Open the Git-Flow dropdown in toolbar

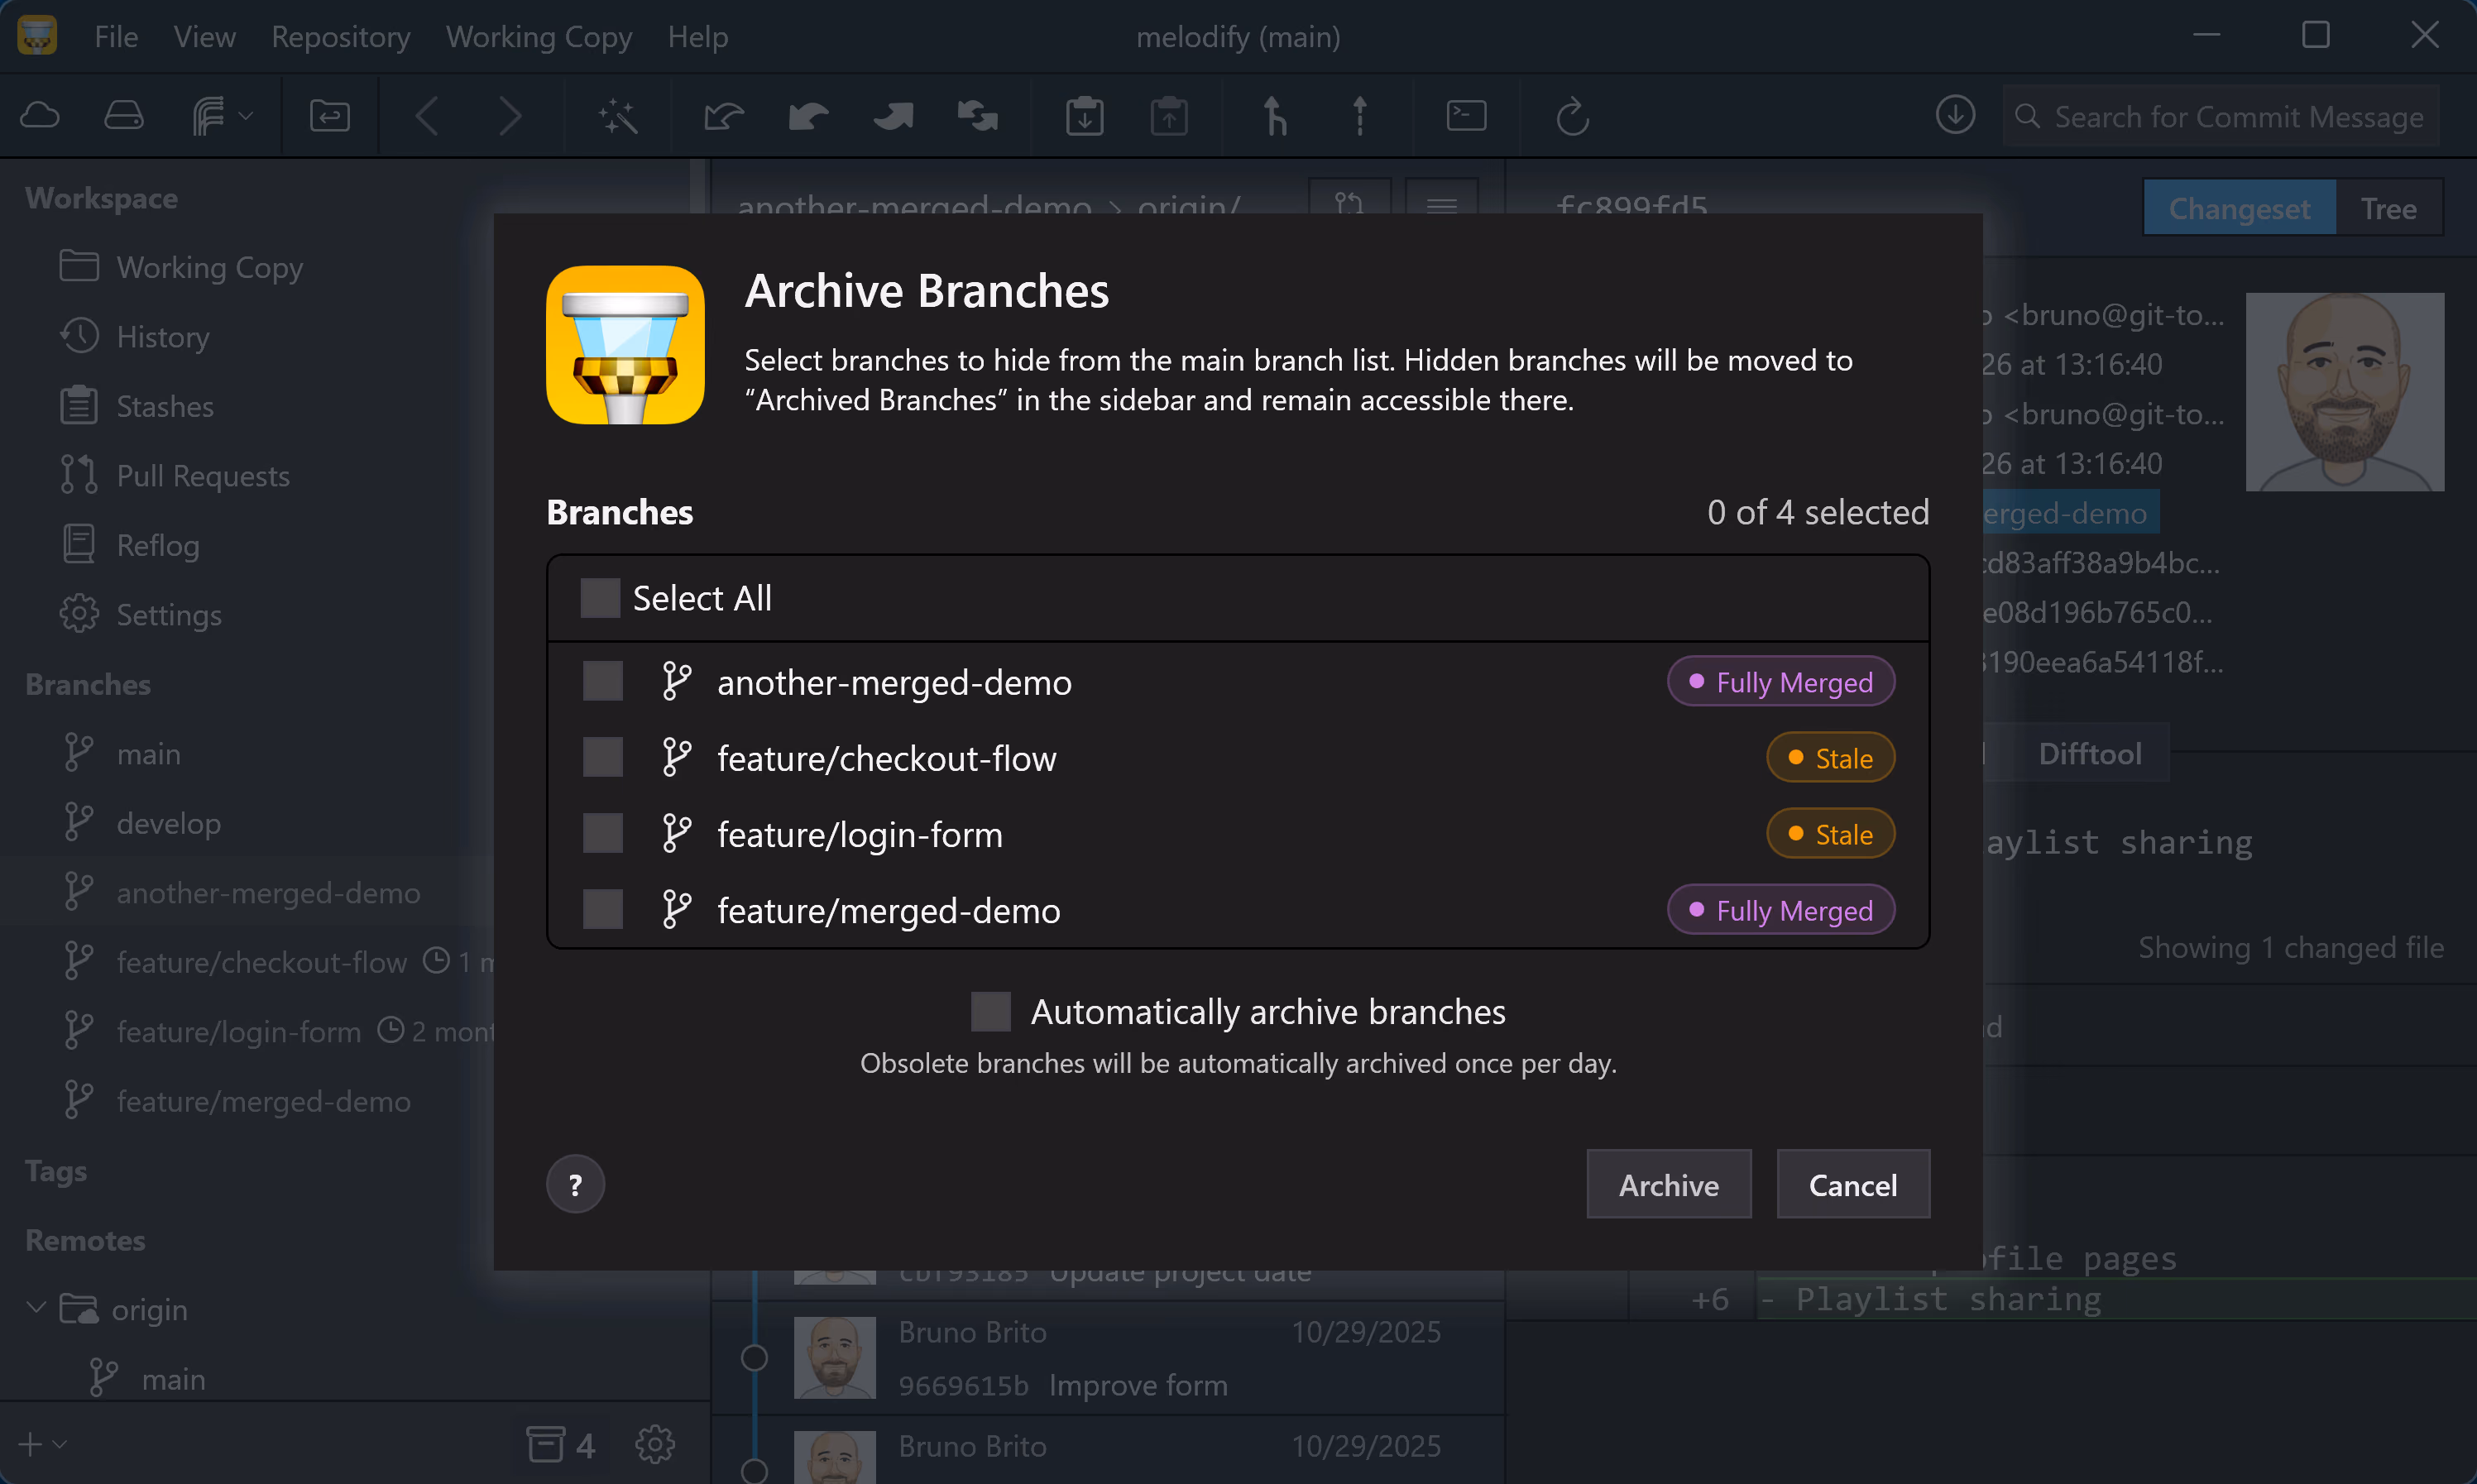tap(222, 116)
